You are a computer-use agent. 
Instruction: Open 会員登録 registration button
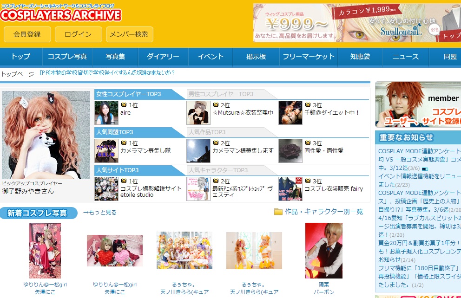click(27, 34)
